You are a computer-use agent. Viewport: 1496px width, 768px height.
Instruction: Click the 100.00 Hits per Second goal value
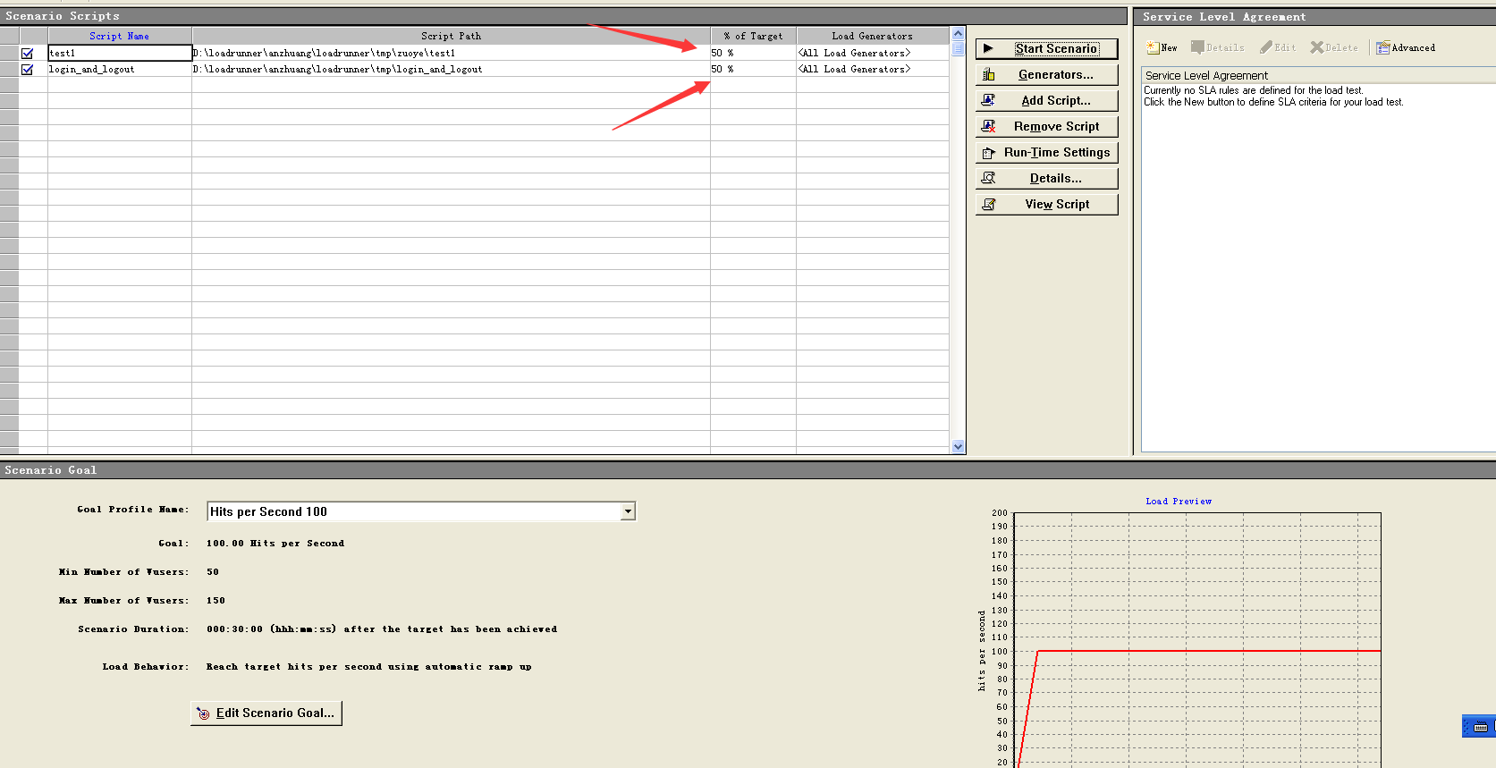coord(275,544)
